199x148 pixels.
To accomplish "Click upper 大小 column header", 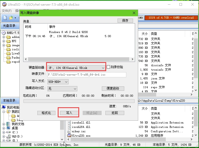I will click(145, 34).
